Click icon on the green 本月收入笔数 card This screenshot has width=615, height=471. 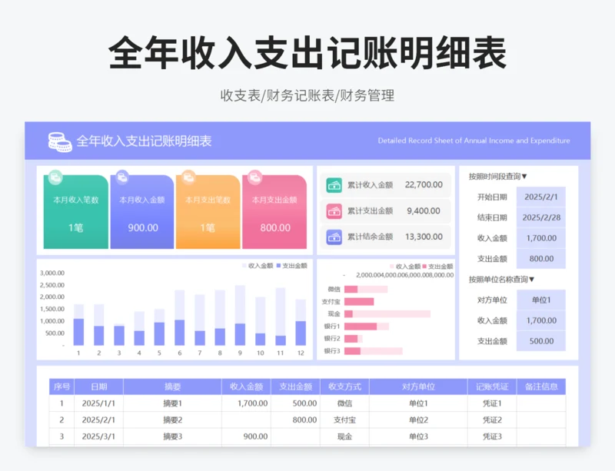pyautogui.click(x=55, y=177)
